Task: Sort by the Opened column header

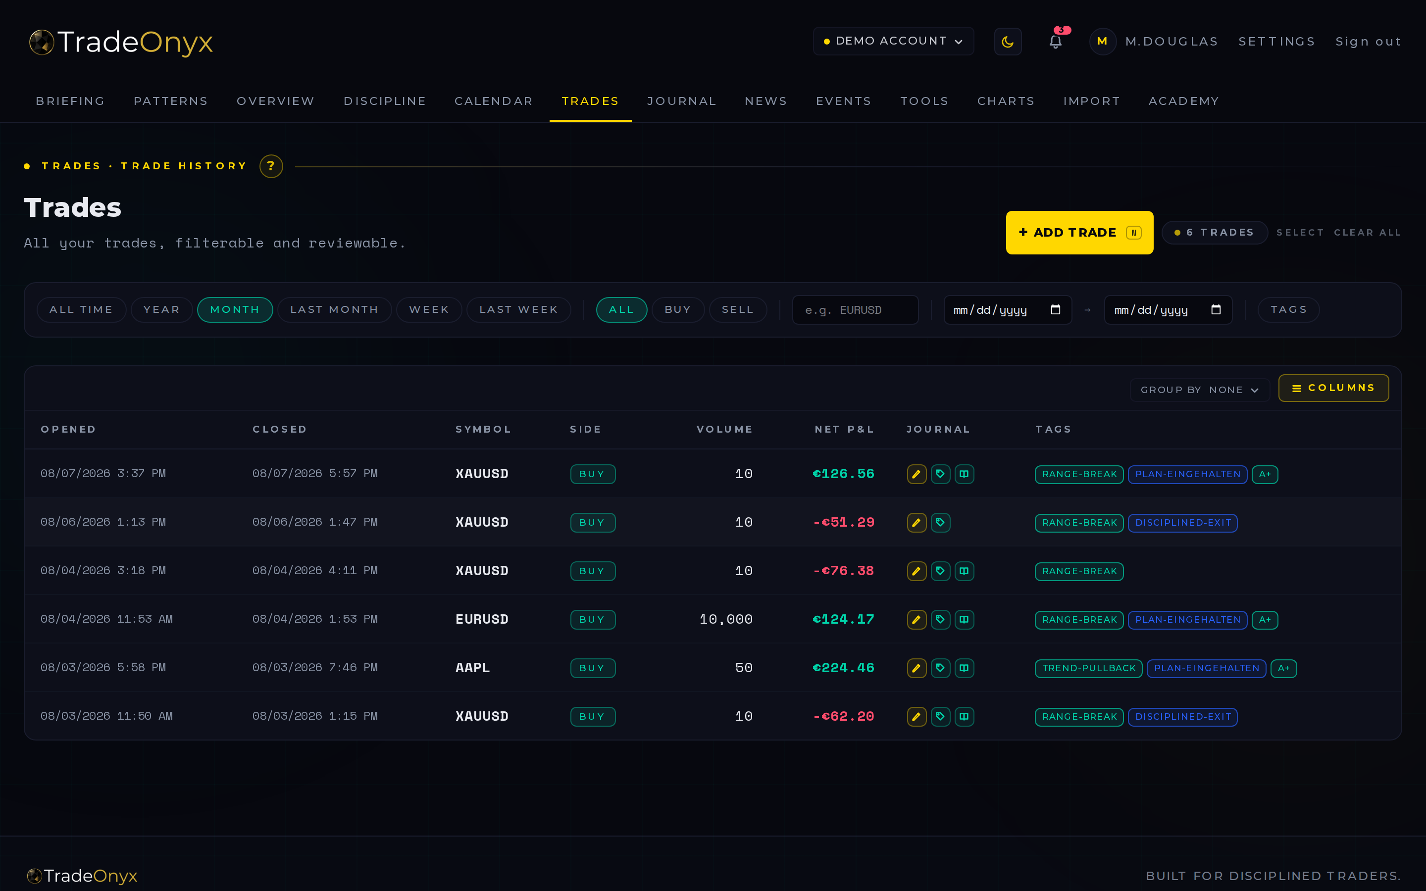Action: [x=68, y=430]
